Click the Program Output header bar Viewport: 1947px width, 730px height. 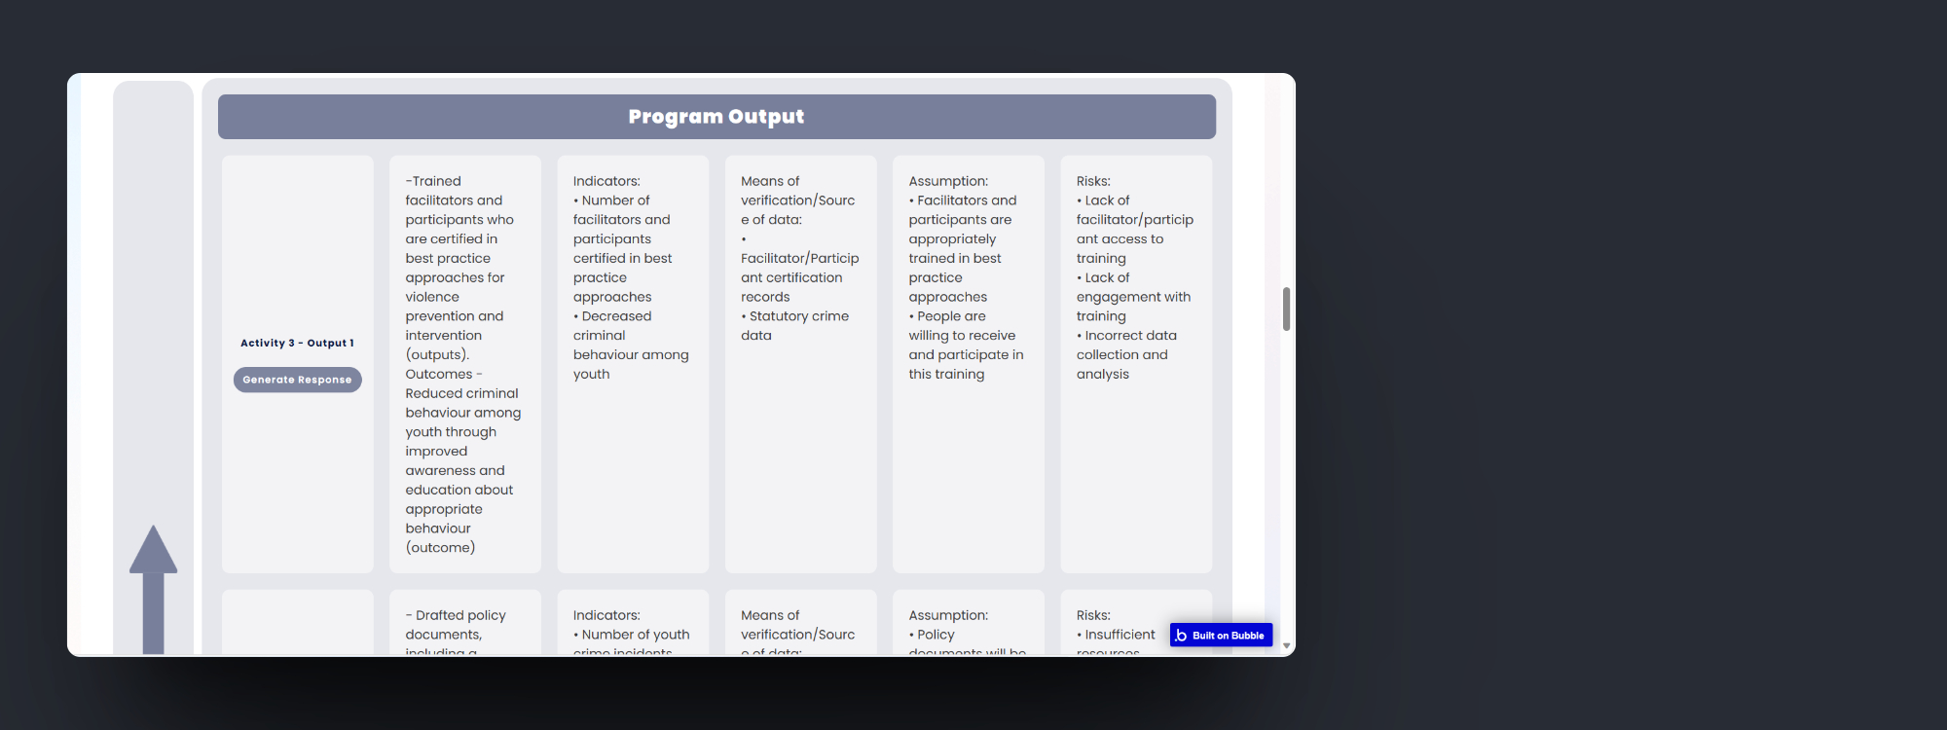tap(716, 117)
